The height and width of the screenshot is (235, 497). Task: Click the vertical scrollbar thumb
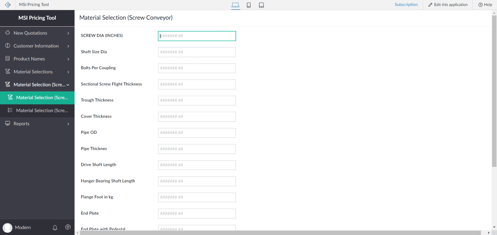click(x=494, y=91)
